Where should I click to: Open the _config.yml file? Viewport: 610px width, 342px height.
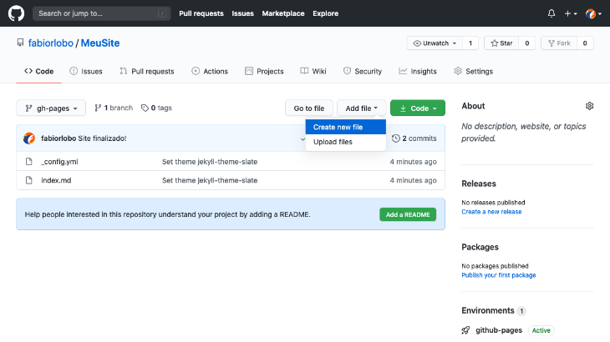[x=59, y=162]
